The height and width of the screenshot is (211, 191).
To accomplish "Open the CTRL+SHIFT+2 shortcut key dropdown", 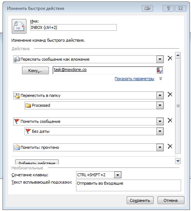I will 118,175.
